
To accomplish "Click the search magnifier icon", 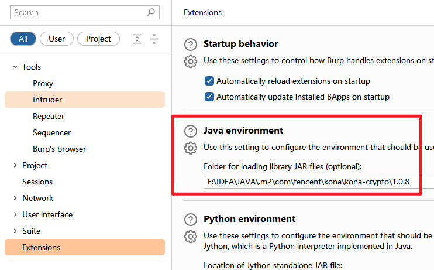I will pos(151,12).
